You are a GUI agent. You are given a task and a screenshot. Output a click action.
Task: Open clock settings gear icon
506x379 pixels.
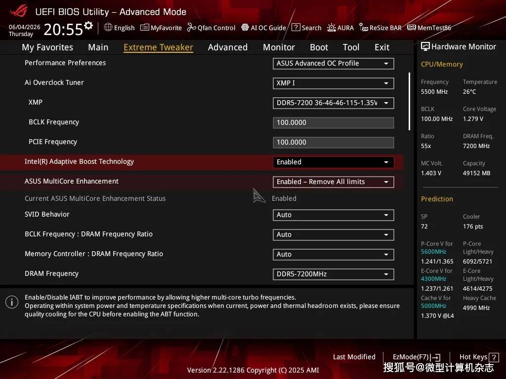click(x=88, y=26)
